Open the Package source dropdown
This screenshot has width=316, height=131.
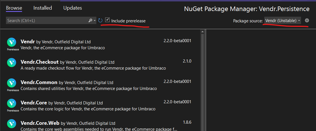[x=283, y=20]
